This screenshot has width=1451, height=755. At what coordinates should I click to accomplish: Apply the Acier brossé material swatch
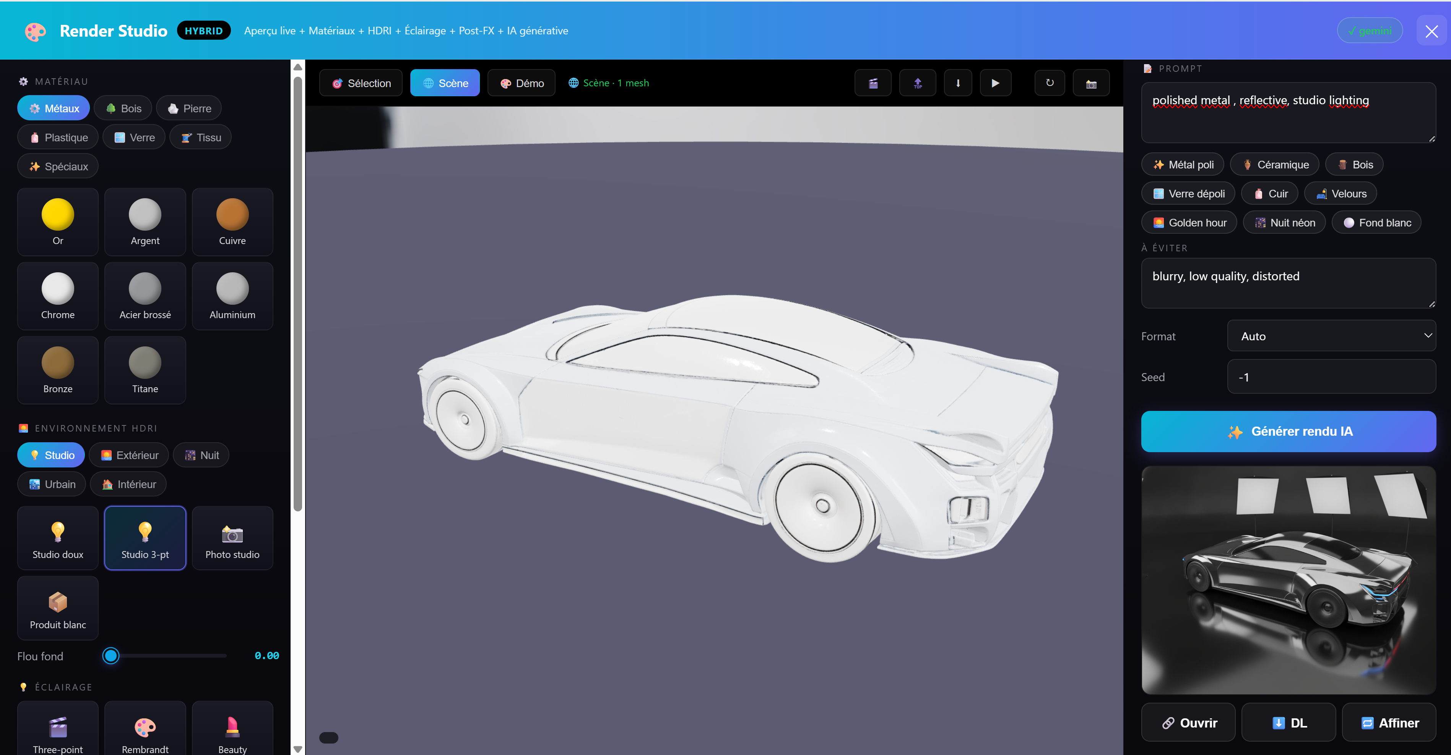145,296
